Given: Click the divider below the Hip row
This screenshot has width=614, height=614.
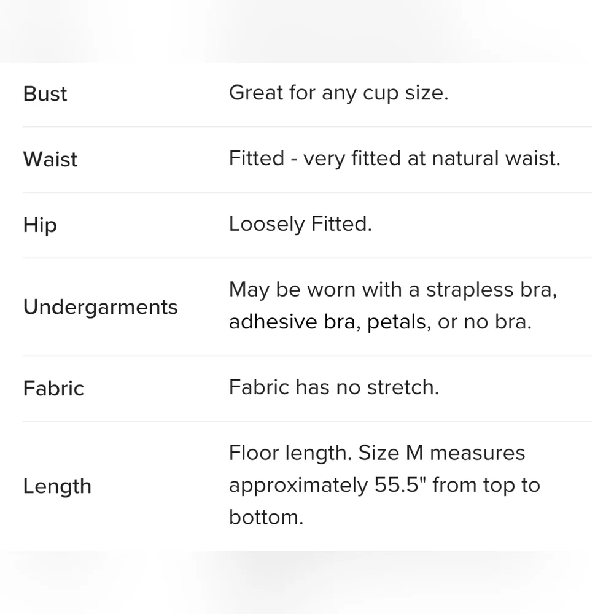Looking at the screenshot, I should 307,258.
